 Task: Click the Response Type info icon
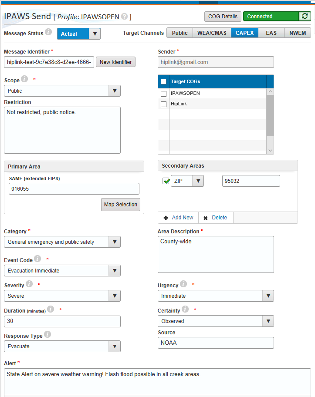pyautogui.click(x=47, y=335)
